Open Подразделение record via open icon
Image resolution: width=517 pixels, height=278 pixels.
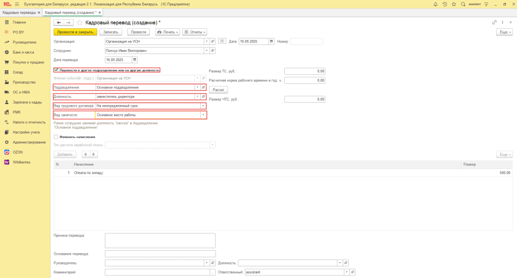(203, 87)
